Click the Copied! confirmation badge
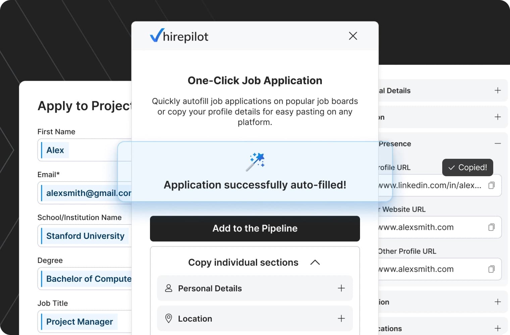 click(467, 167)
